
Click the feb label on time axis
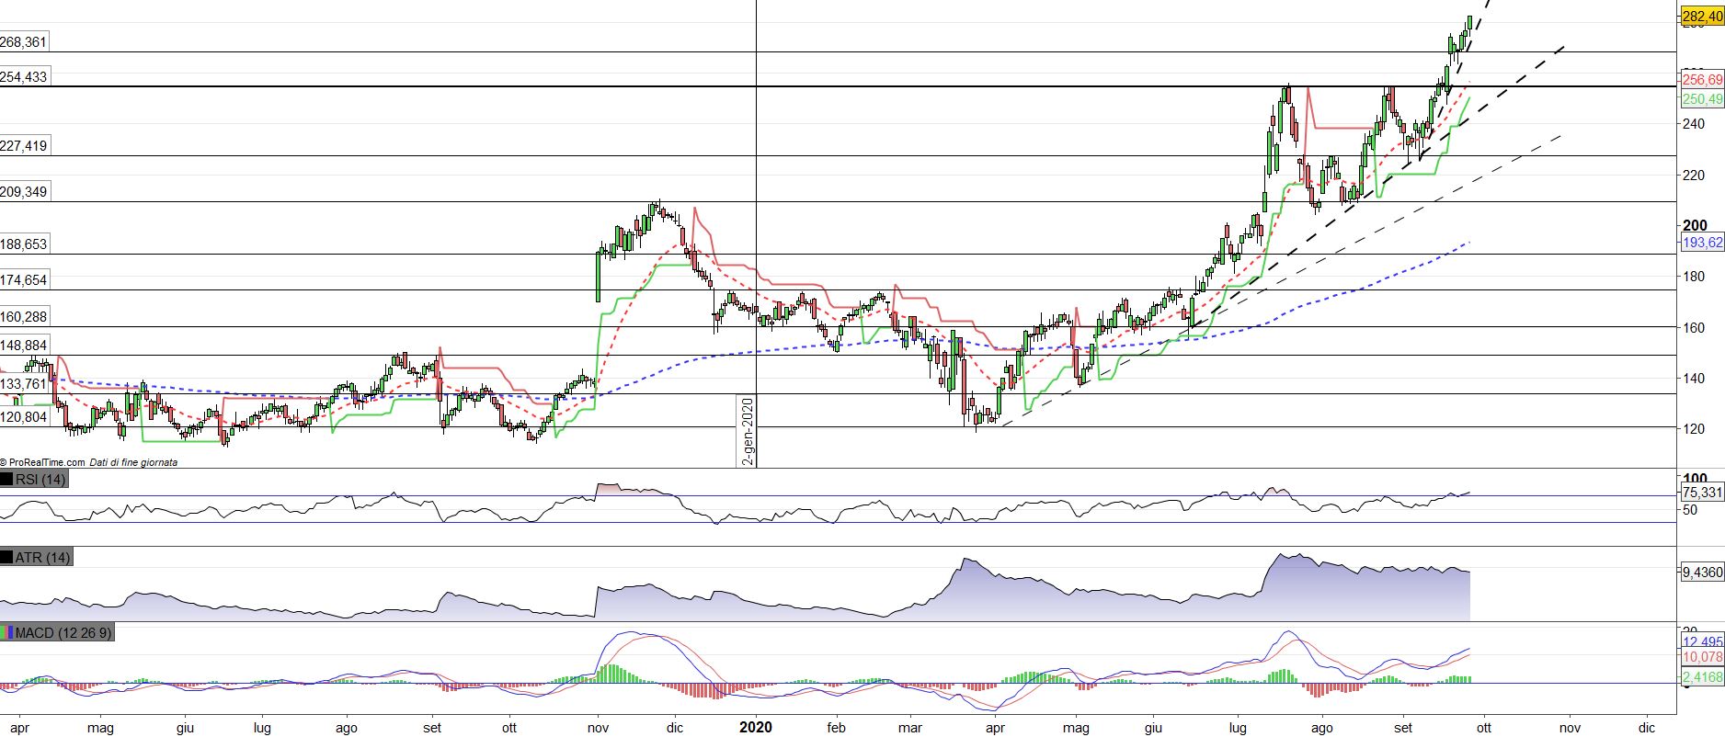(x=835, y=728)
